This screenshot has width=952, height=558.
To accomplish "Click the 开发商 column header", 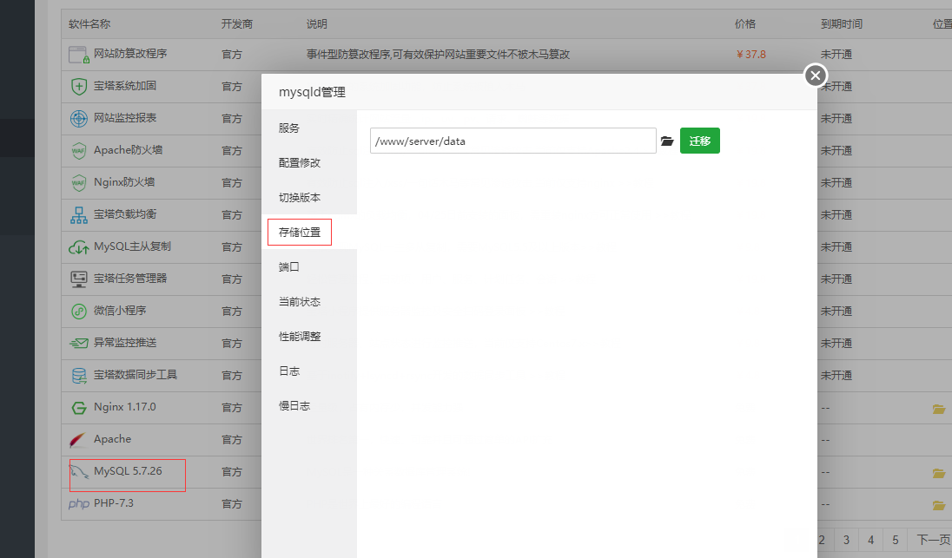I will click(x=237, y=23).
